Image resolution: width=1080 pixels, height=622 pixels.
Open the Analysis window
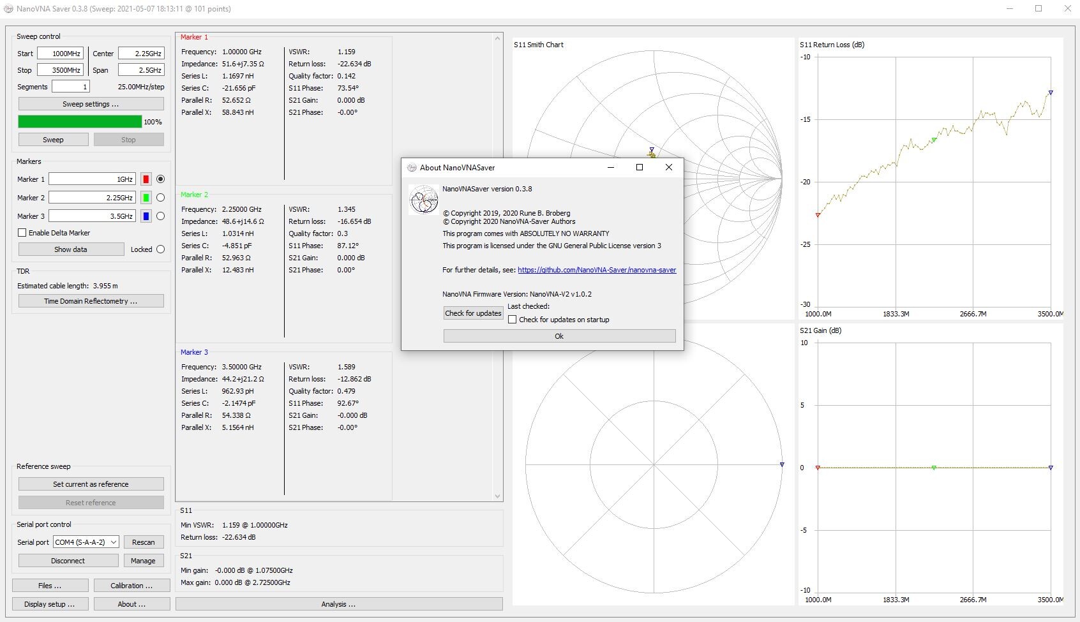tap(339, 604)
